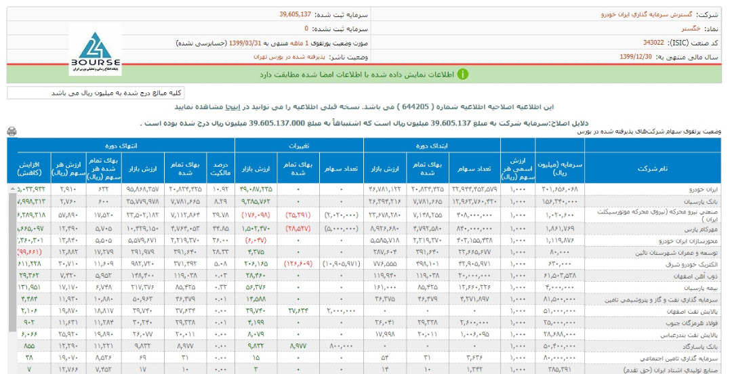This screenshot has width=732, height=374.
Task: Select the ذوب آهن اصفهان company name
Action: (x=695, y=276)
